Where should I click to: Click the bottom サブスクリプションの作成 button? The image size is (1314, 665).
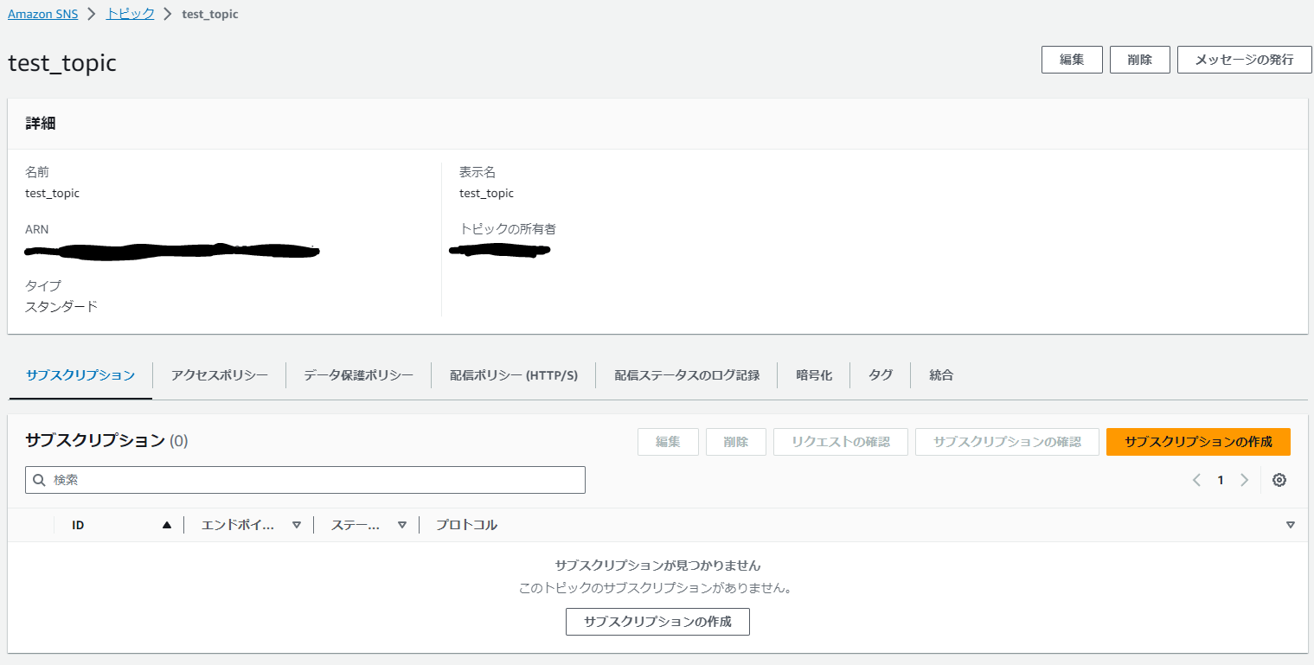pos(657,621)
